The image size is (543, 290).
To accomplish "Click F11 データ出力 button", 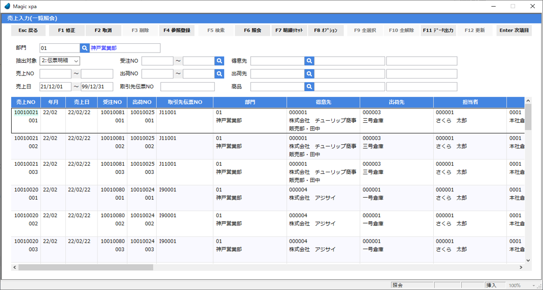I will point(438,31).
